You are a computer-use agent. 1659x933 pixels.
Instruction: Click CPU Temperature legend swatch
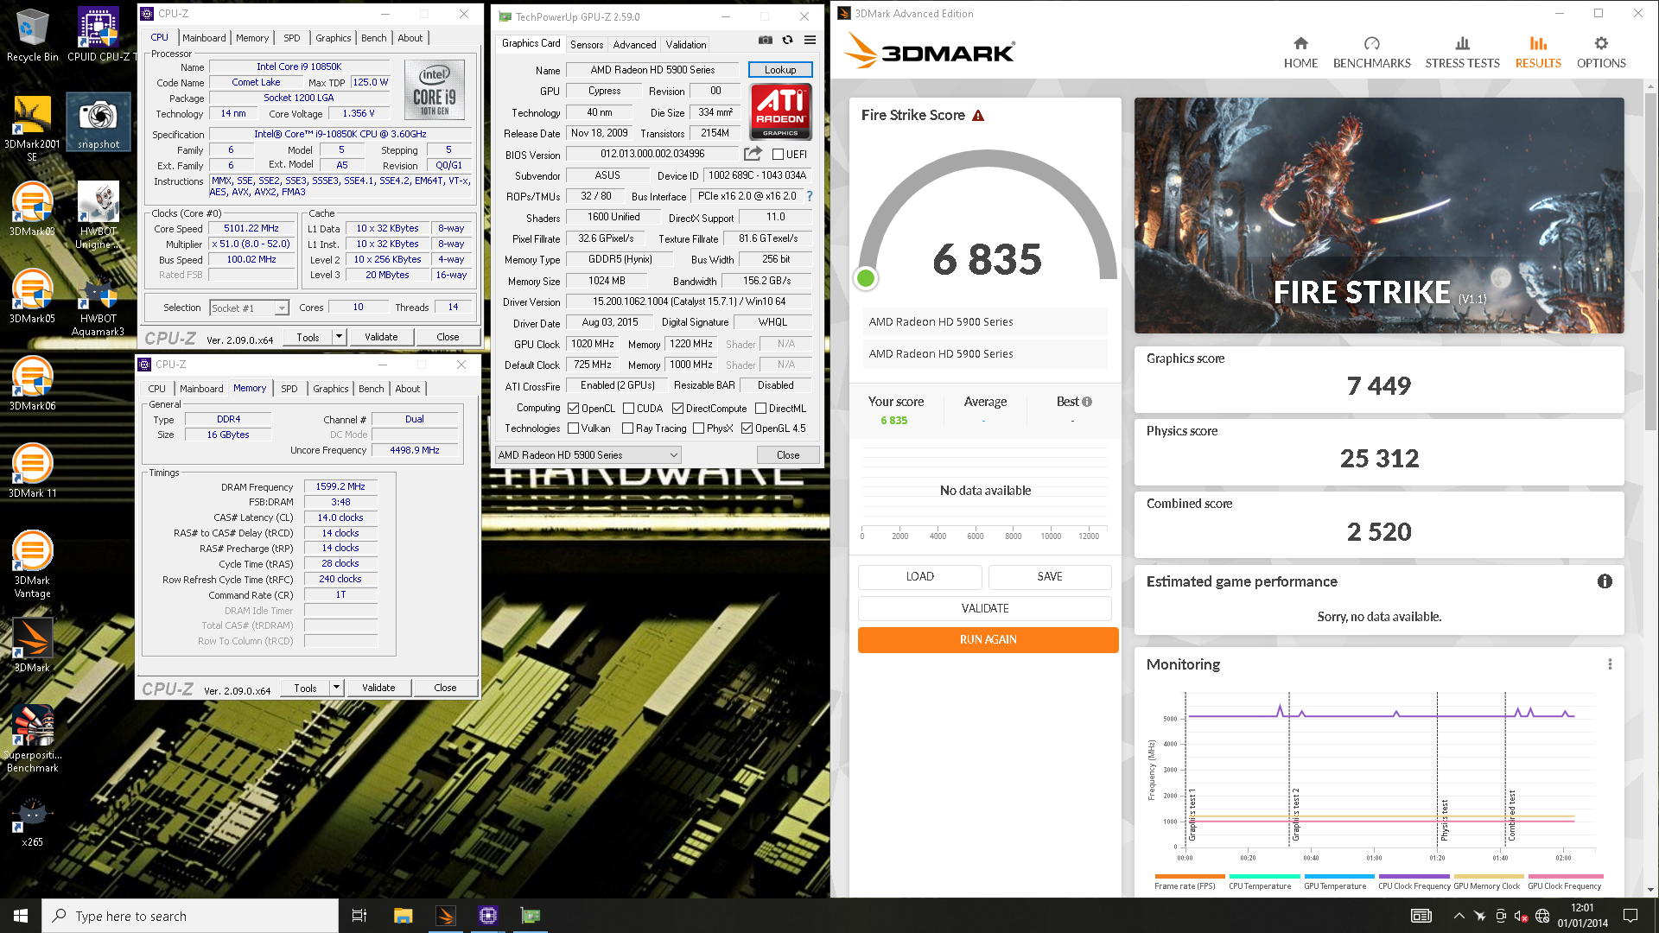tap(1264, 876)
